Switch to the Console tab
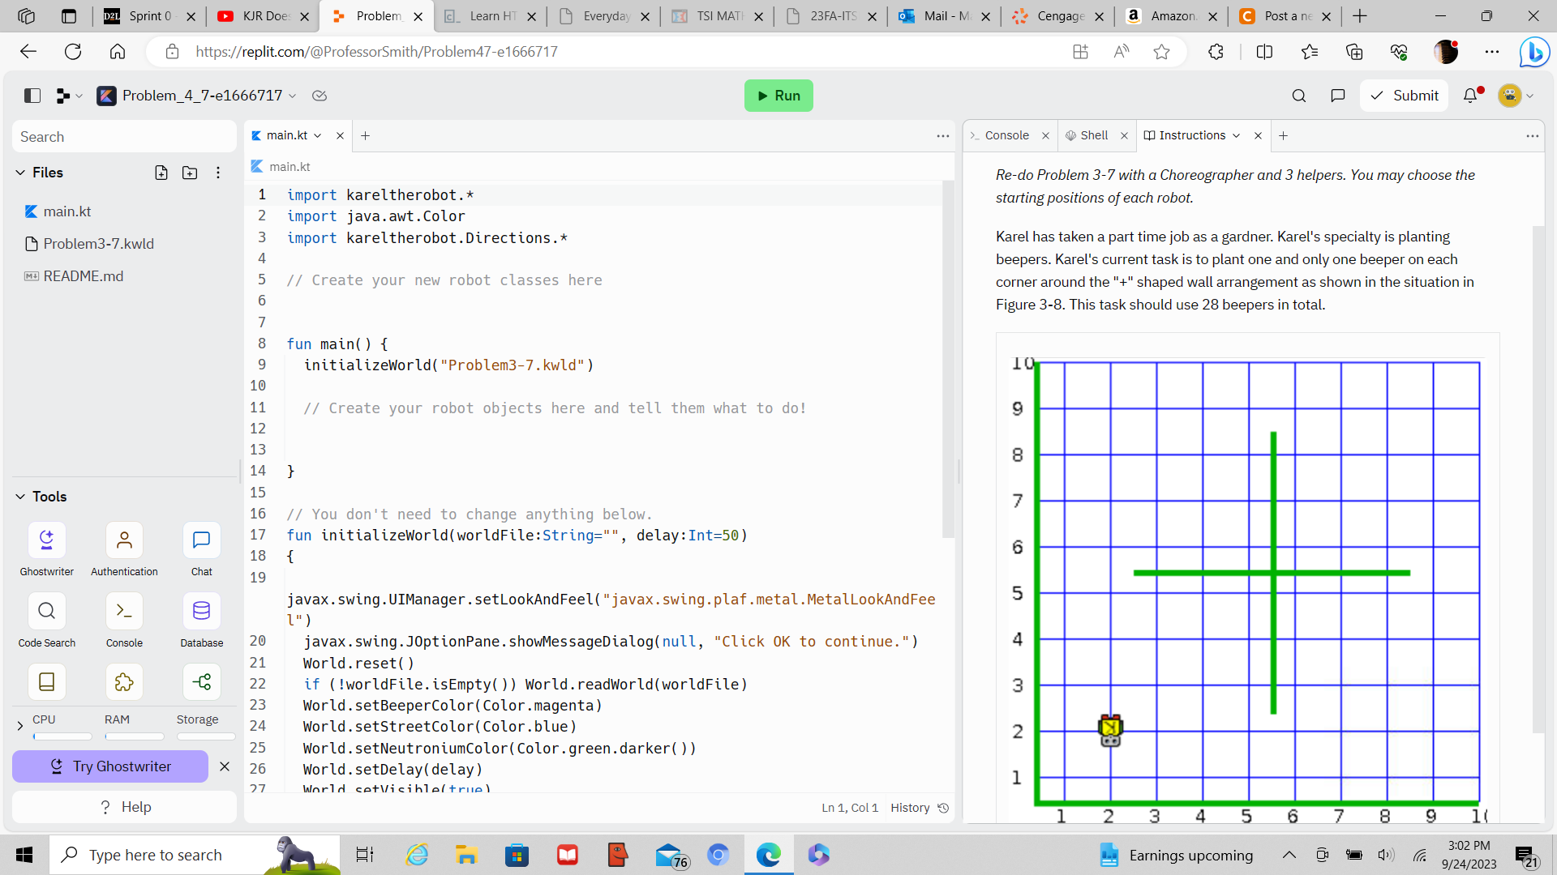This screenshot has width=1557, height=875. click(1006, 135)
